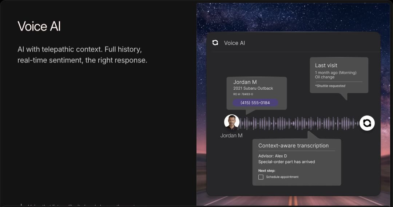Click the "Voice AI" title inside the card
Image resolution: width=393 pixels, height=207 pixels.
pyautogui.click(x=234, y=43)
